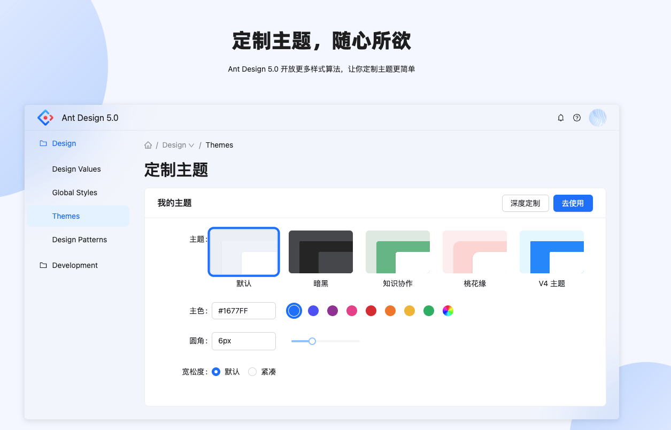Click the 主色 hex color input
This screenshot has height=430, width=671.
[x=244, y=311]
